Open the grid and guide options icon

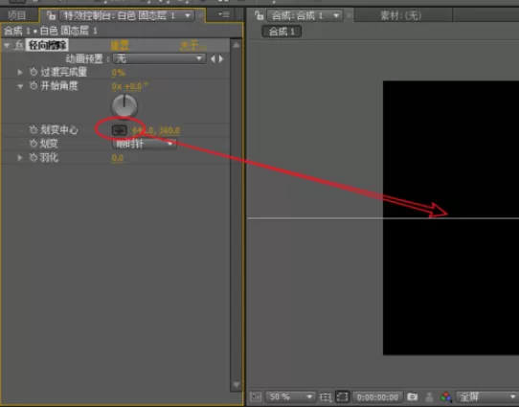point(326,396)
